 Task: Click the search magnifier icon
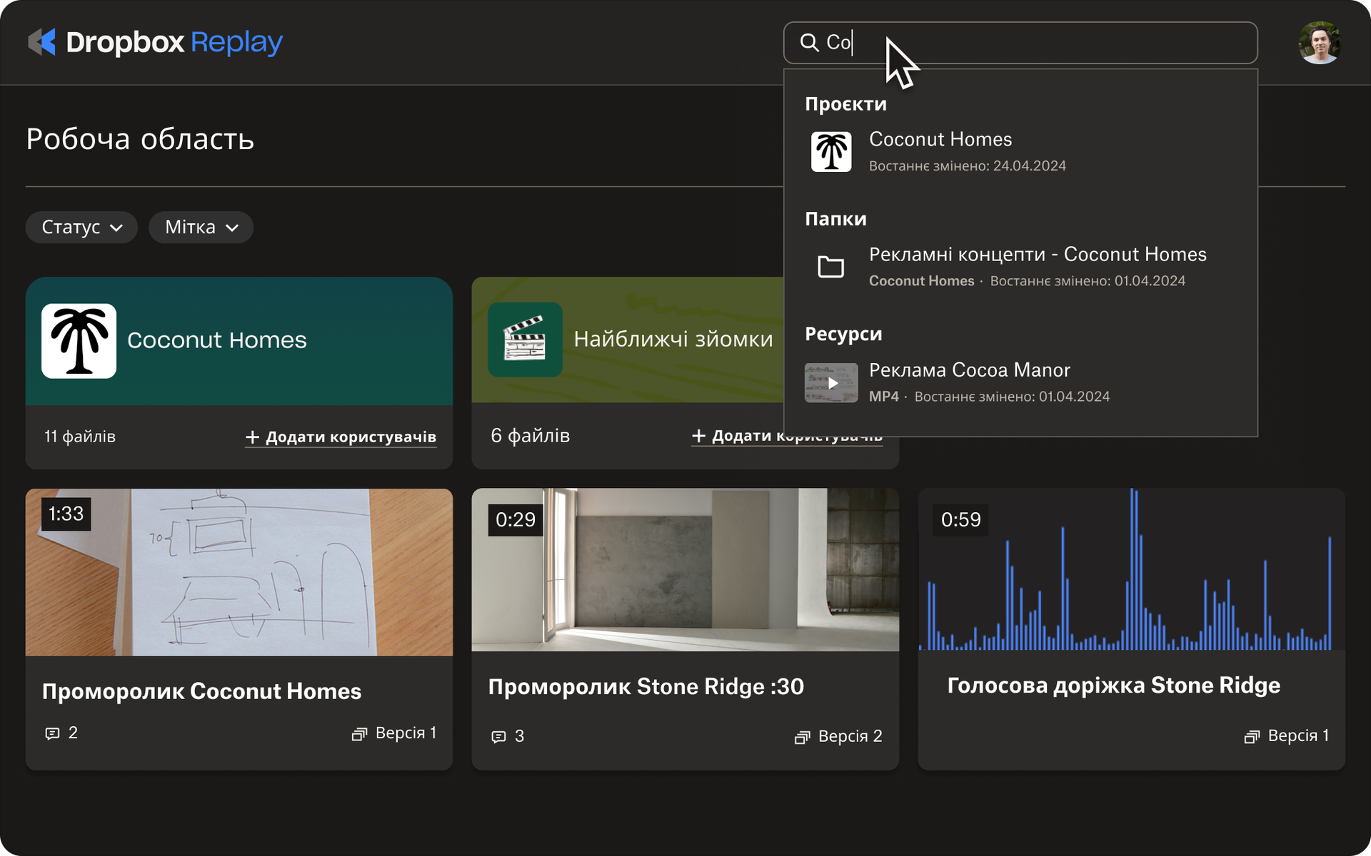pos(809,43)
